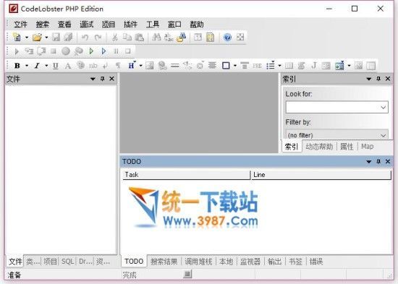Open the bulleted list dropdown arrow
The image size is (398, 284).
pos(279,66)
